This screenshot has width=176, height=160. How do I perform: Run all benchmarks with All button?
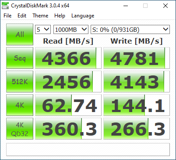point(20,34)
